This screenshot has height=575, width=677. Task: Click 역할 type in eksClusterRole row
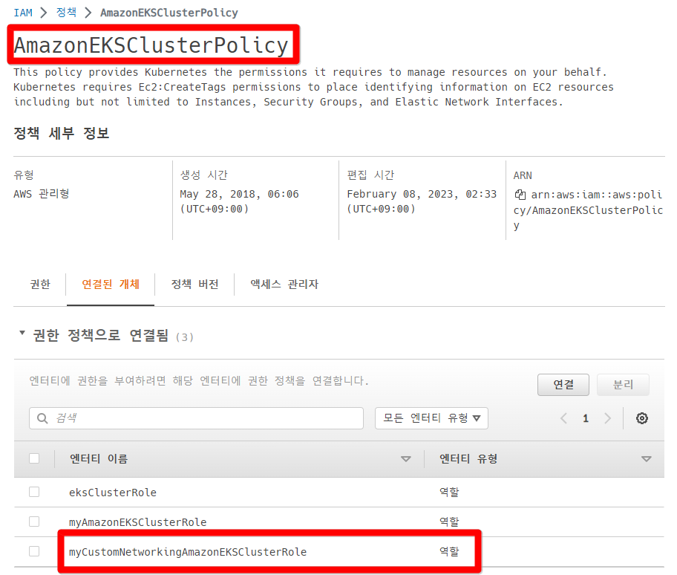[449, 492]
